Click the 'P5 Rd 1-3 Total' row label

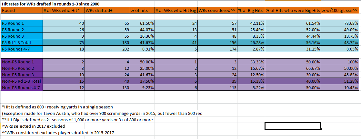22,42
